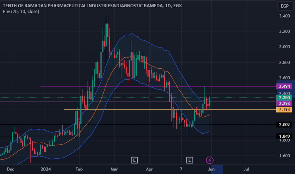The height and width of the screenshot is (174, 295).
Task: Select the green 2.350 current price label
Action: pos(284,98)
